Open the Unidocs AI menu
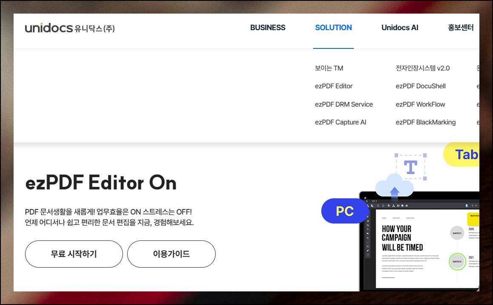This screenshot has width=493, height=305. tap(399, 28)
